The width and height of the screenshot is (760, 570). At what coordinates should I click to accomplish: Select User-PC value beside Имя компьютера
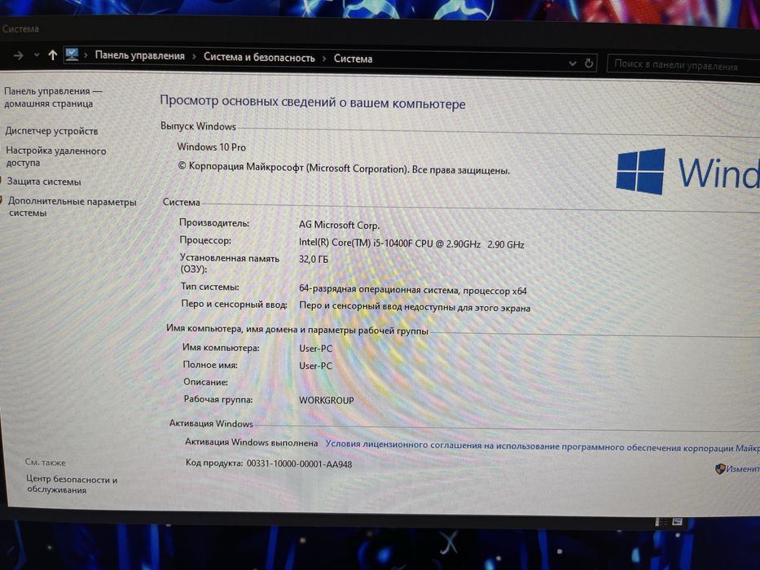(315, 349)
